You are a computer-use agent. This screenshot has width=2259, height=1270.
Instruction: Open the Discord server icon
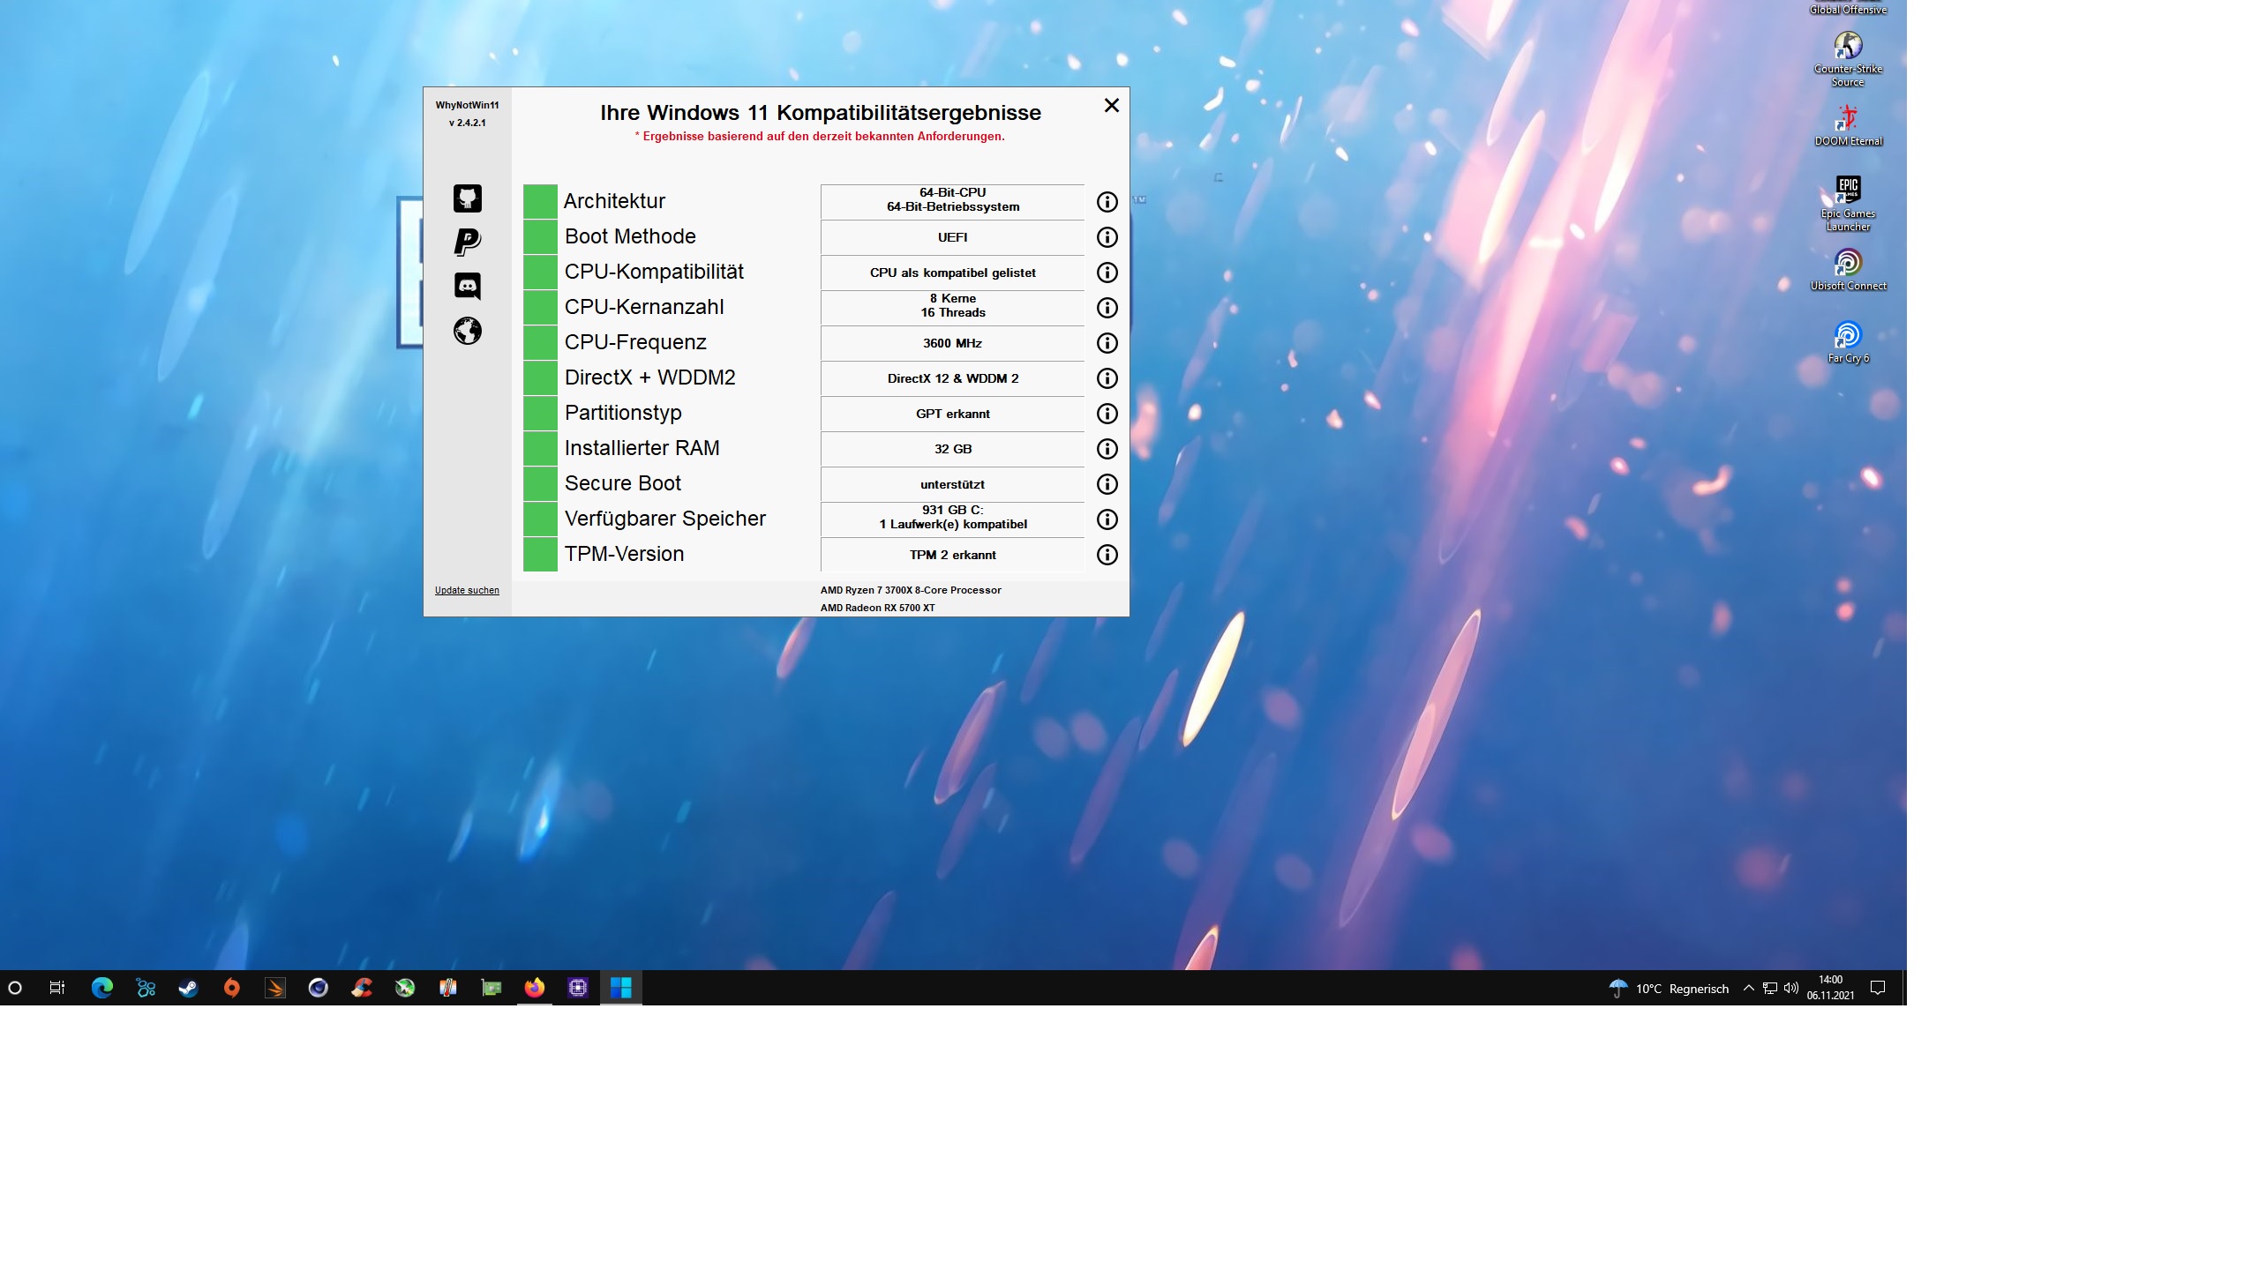point(468,286)
